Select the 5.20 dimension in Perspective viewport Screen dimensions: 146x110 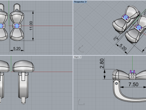[123, 47]
